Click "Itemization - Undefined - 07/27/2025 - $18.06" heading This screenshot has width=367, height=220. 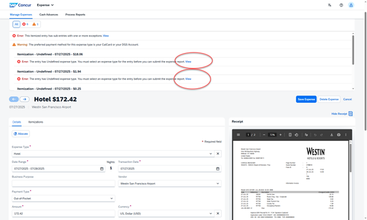[x=50, y=54]
